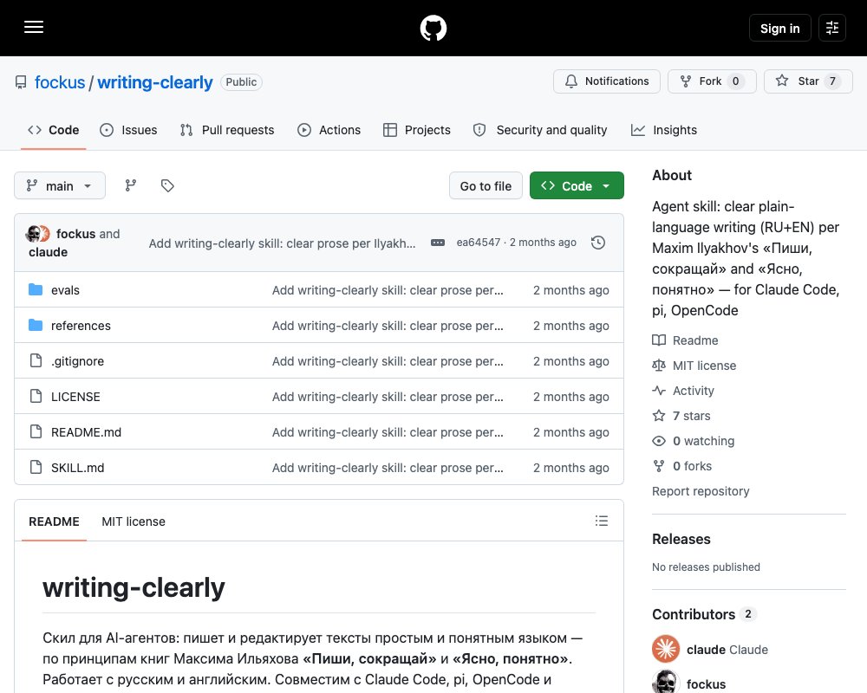Viewport: 867px width, 693px height.
Task: Click the evals folder icon
Action: (36, 289)
